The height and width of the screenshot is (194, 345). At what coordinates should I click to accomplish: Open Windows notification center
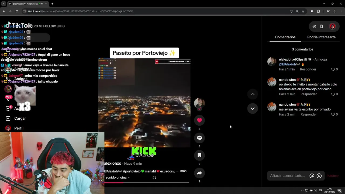pos(339,190)
